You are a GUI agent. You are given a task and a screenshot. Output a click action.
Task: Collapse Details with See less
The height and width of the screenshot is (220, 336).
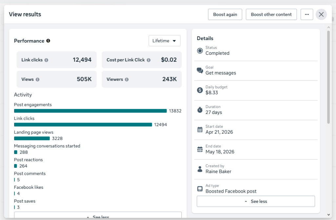tap(256, 201)
